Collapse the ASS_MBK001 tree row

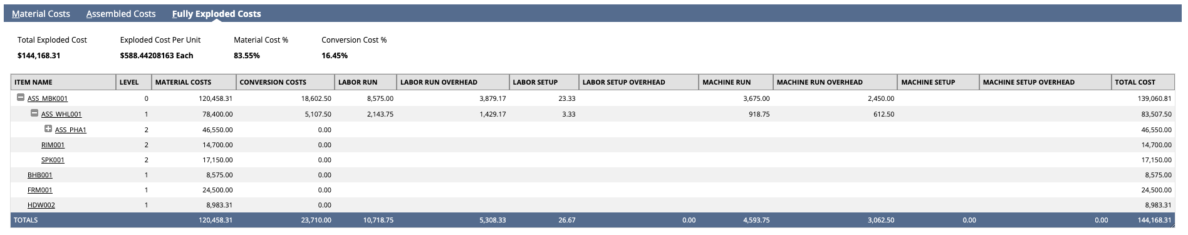click(x=21, y=98)
